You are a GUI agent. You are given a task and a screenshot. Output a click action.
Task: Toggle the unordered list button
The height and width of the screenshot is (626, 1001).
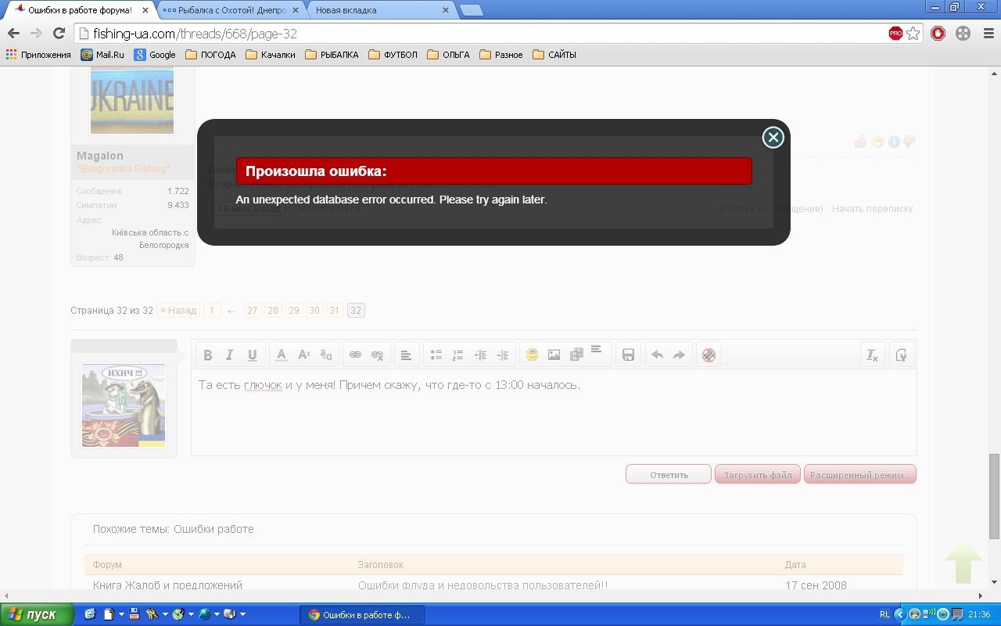click(436, 355)
